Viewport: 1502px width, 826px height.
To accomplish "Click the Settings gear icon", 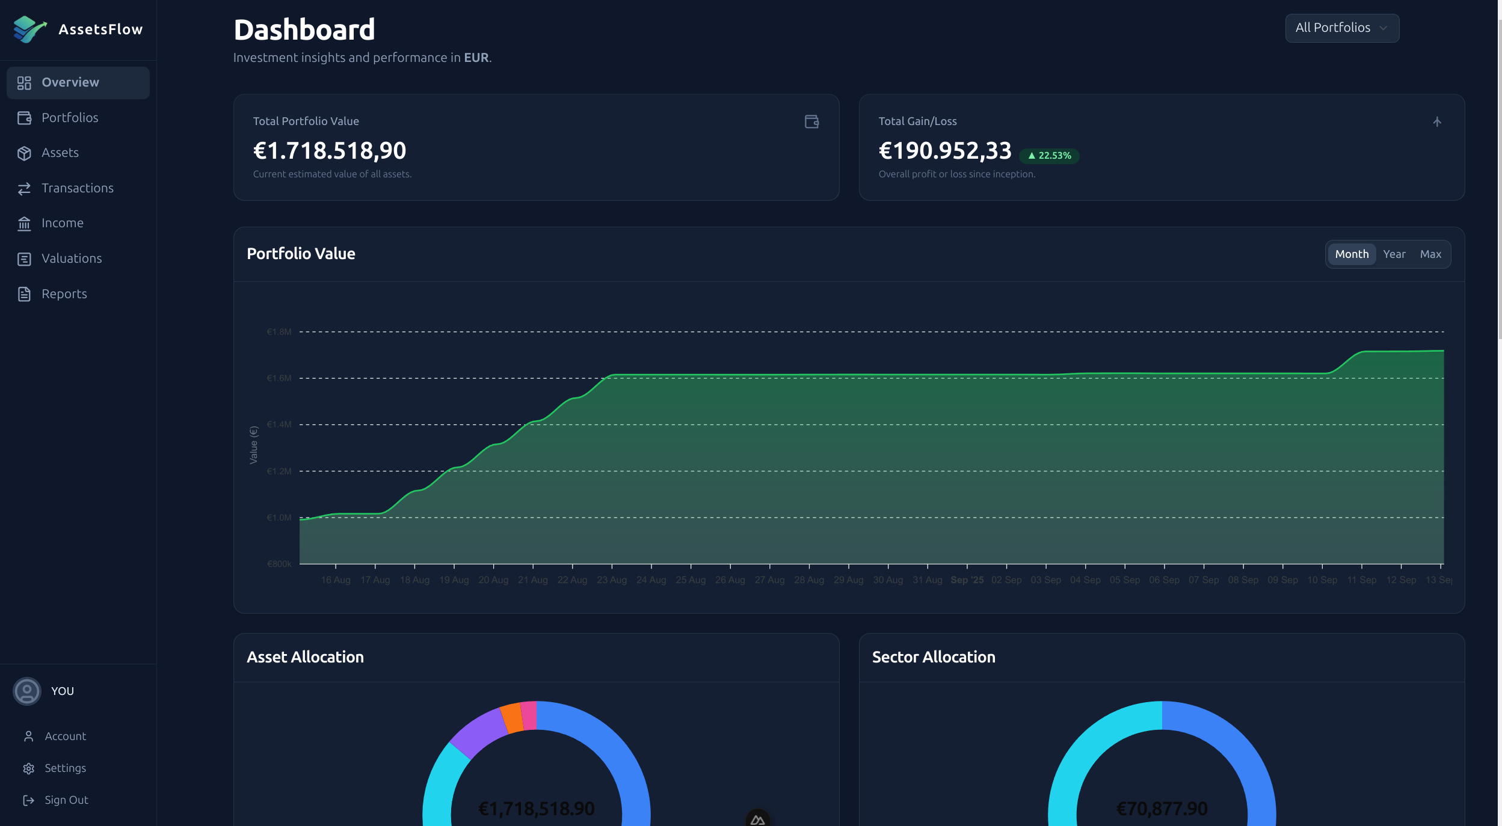I will click(29, 768).
